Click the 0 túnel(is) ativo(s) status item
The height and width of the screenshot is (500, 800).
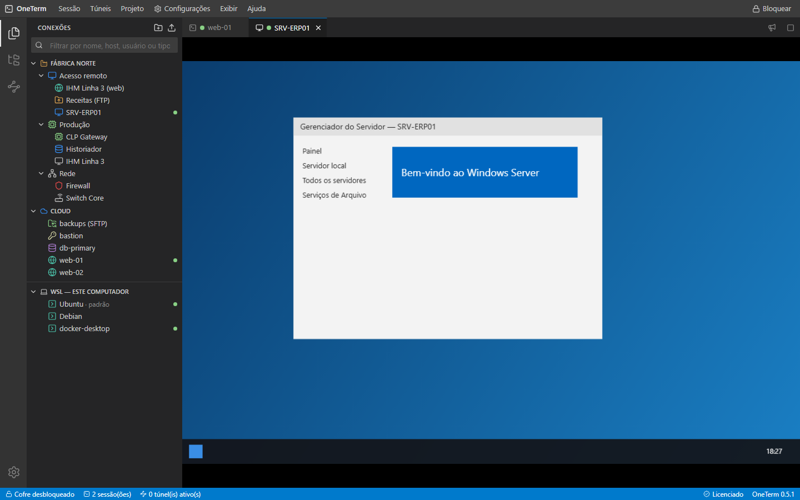171,494
